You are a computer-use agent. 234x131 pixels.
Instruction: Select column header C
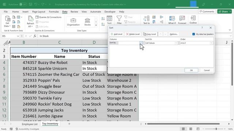pos(60,42)
